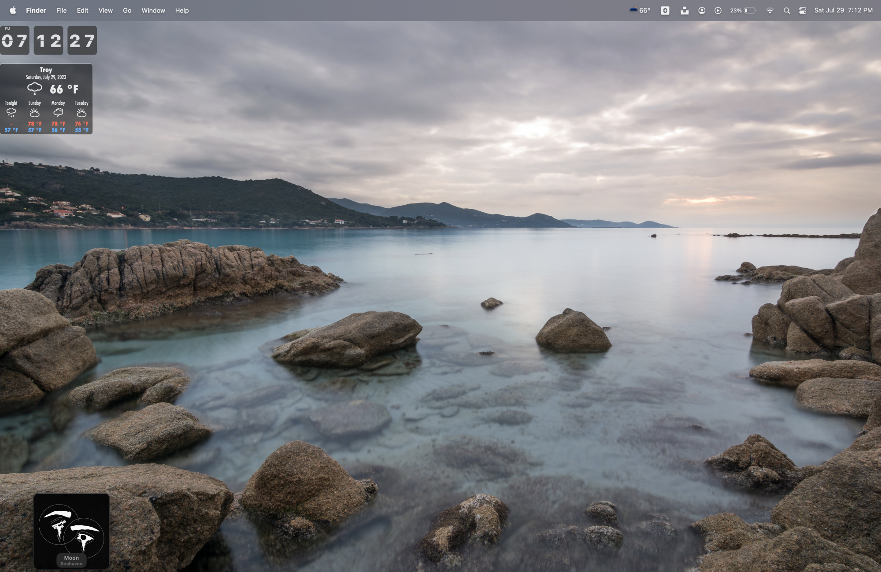Open Control Center toggles icon

point(803,10)
